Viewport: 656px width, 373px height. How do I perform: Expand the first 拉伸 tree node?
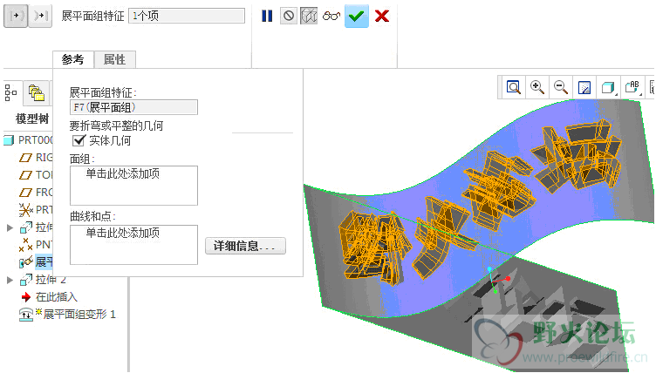click(10, 227)
